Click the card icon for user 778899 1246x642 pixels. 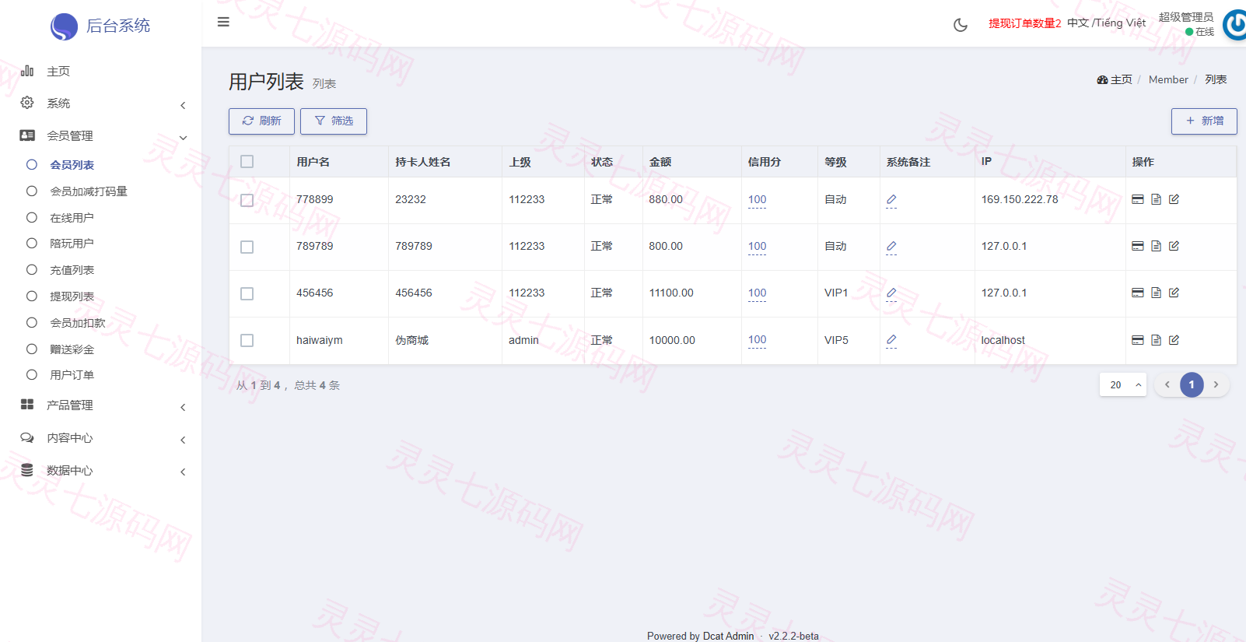1137,199
